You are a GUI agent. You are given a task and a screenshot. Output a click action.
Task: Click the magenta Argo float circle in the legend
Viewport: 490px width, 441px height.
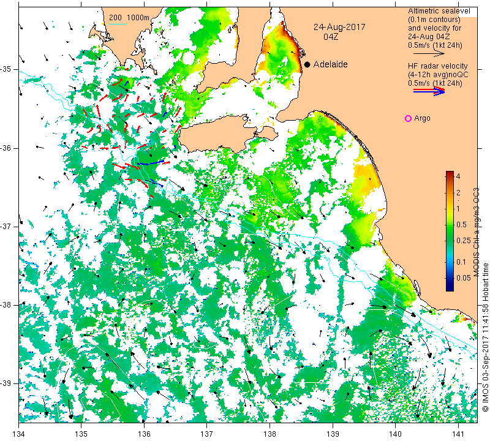[x=408, y=118]
